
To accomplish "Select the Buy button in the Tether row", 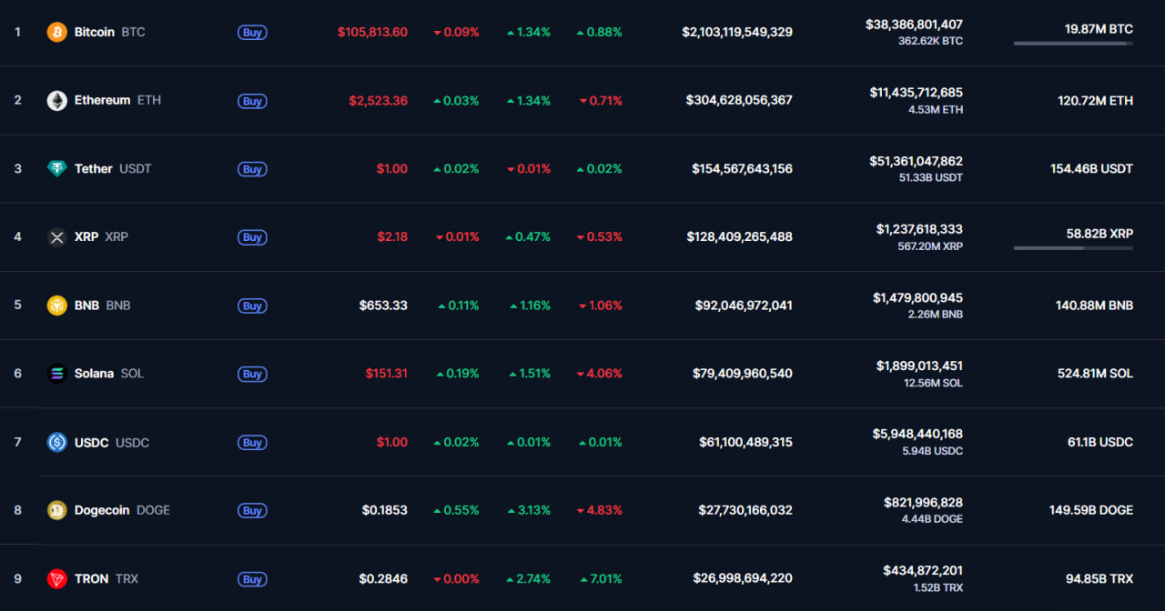I will (252, 169).
